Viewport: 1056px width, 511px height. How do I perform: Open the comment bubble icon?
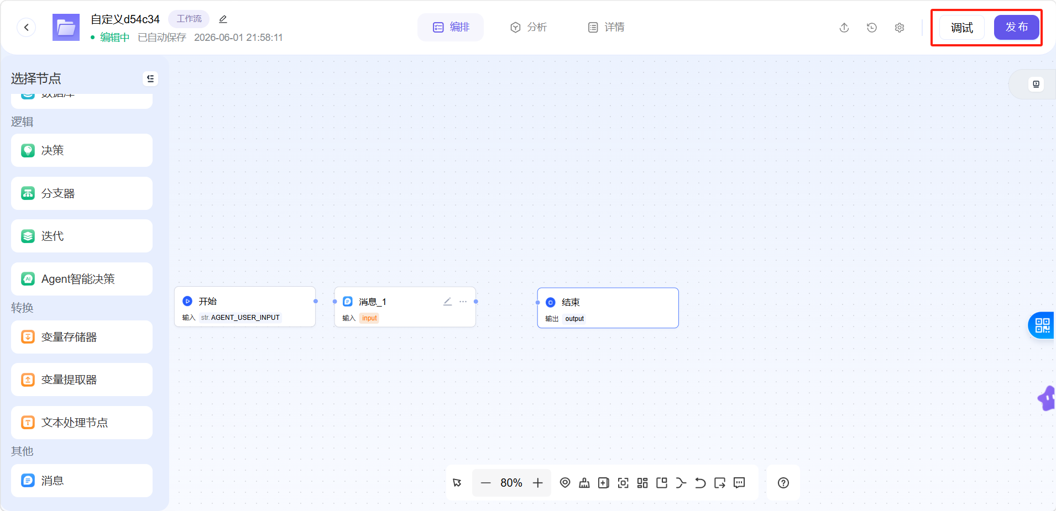click(x=739, y=483)
